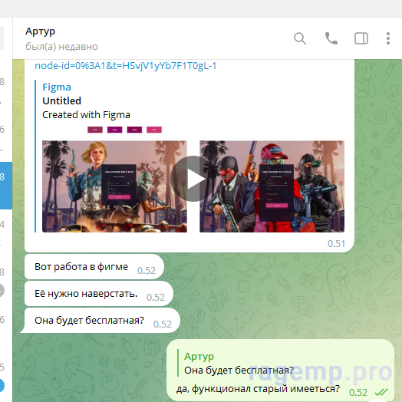Viewport: 402px width, 402px height.
Task: Select message 'Её нужно наверстать.'
Action: (x=86, y=294)
